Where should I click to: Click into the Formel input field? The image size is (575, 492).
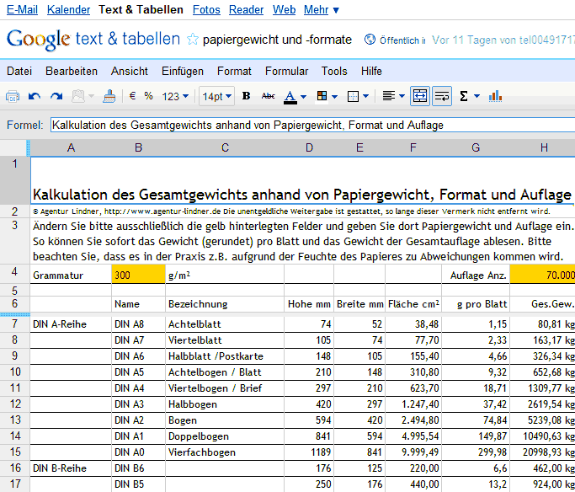(313, 126)
